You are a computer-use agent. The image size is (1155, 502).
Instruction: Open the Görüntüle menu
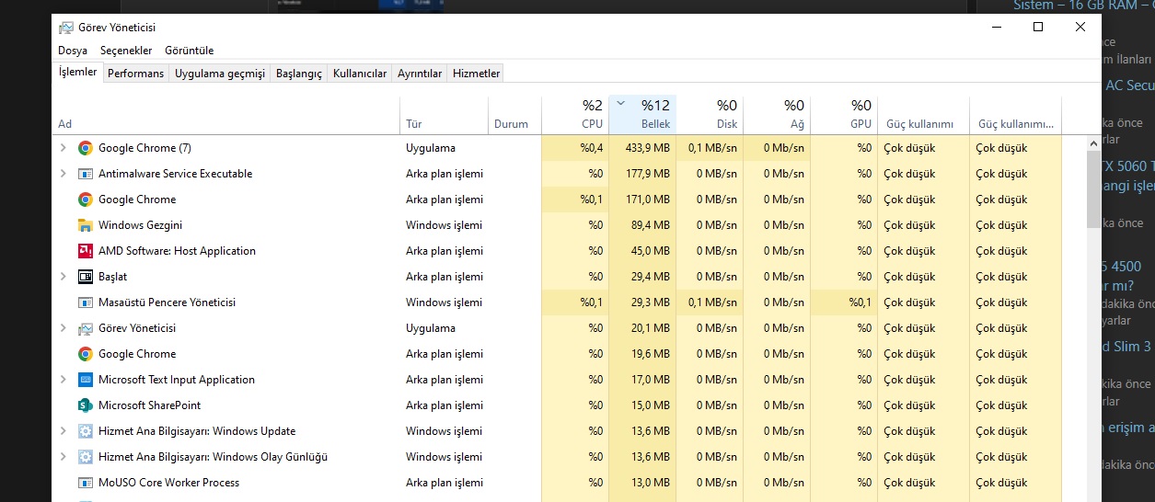pos(189,51)
